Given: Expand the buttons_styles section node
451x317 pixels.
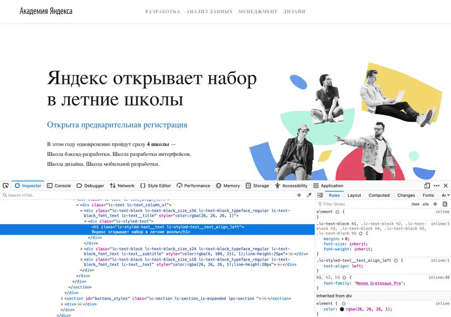Looking at the screenshot, I should (x=62, y=299).
